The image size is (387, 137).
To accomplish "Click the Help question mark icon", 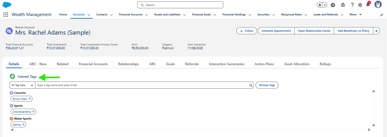I will coord(352,5).
